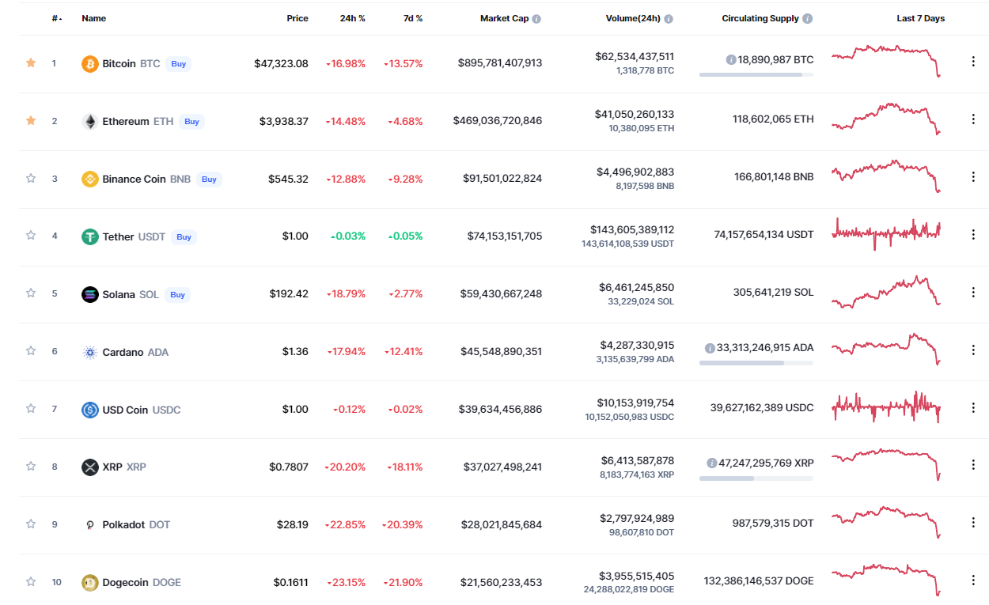Screen dimensions: 989x605
Task: Expand the Cardano row options menu
Action: pyautogui.click(x=973, y=350)
